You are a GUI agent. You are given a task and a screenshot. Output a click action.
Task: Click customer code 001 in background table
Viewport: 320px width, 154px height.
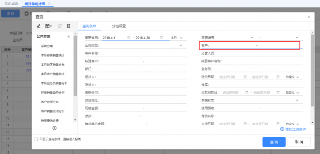[28, 56]
